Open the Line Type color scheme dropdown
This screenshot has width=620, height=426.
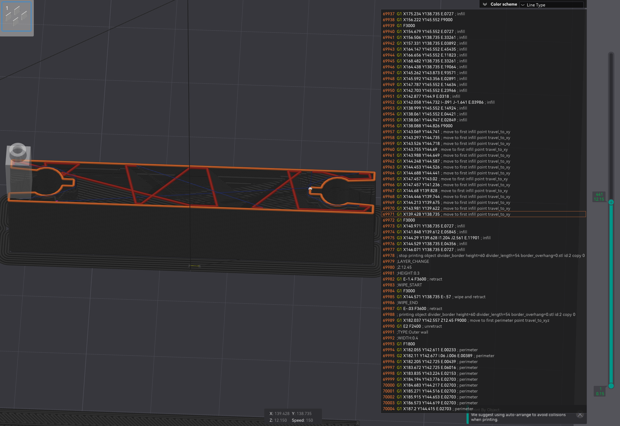[552, 5]
